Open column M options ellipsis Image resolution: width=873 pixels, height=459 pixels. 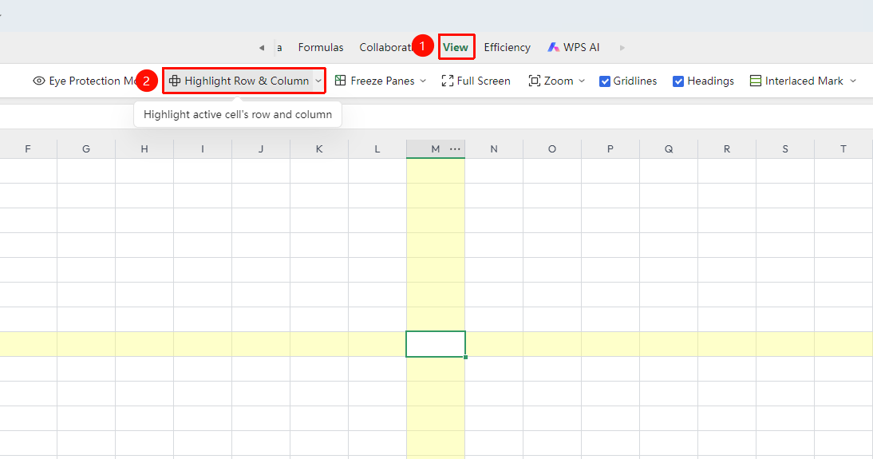point(455,148)
